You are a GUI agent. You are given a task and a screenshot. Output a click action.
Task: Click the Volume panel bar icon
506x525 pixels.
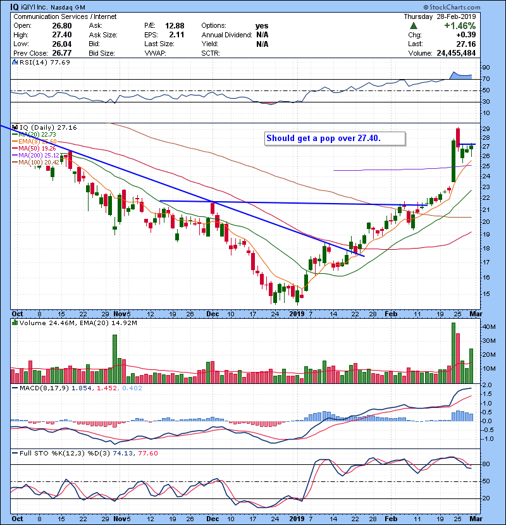point(15,323)
